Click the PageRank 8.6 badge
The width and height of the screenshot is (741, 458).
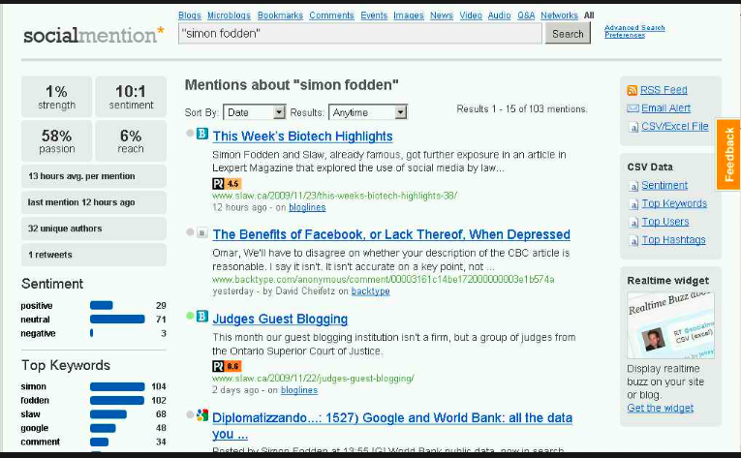[227, 366]
